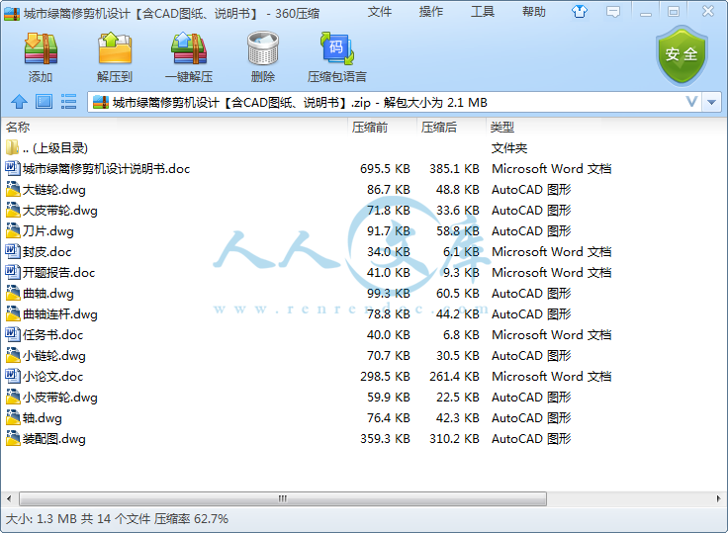Click the 359.3 KB size of 装配图.dwg
Viewport: 728px width, 533px height.
click(x=385, y=439)
